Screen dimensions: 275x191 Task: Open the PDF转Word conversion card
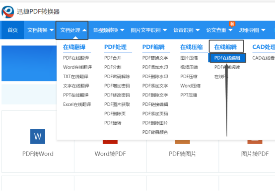click(38, 142)
